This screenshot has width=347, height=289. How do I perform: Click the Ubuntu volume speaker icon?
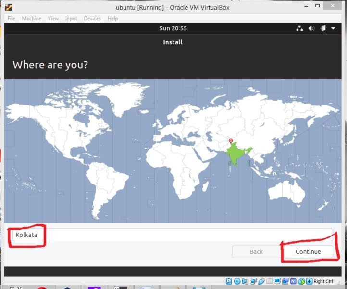tap(311, 28)
